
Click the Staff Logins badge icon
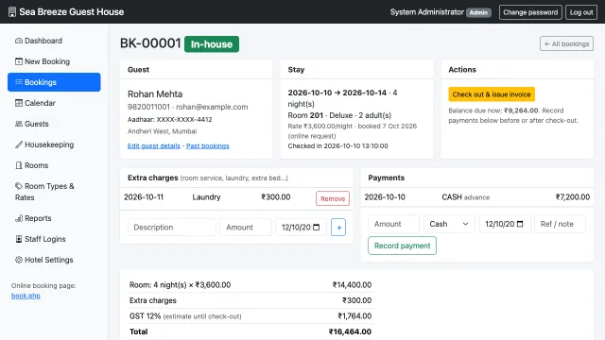(x=19, y=239)
